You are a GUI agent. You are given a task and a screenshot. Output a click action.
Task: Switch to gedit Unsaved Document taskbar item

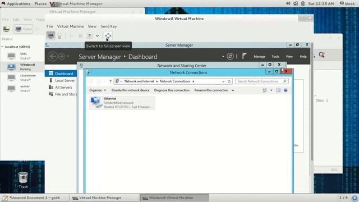[35, 198]
